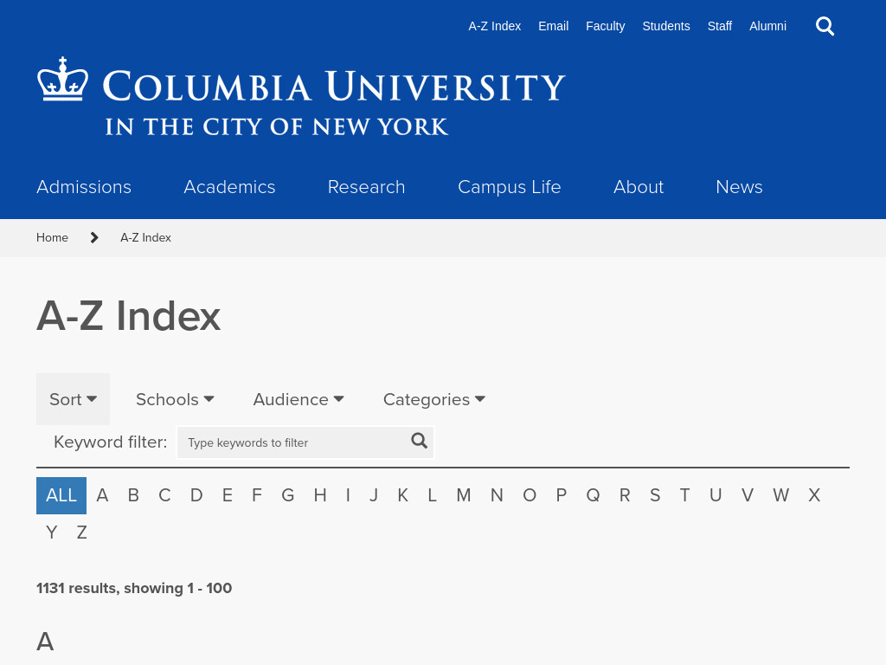Click the Email link in top bar
Image resolution: width=886 pixels, height=665 pixels.
point(553,26)
